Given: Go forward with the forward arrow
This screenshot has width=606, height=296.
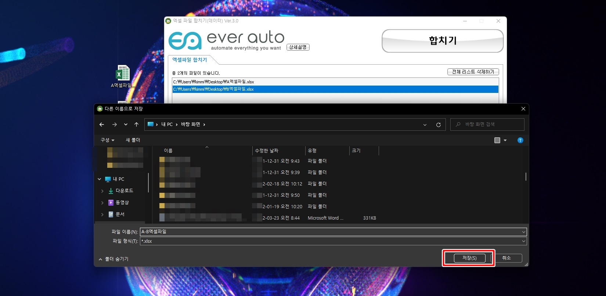Looking at the screenshot, I should click(115, 124).
